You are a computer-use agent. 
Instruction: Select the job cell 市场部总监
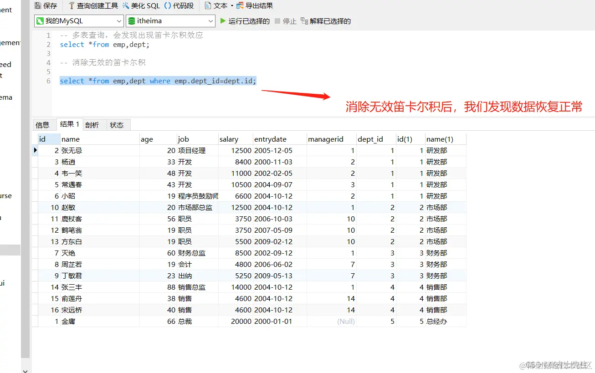click(198, 208)
